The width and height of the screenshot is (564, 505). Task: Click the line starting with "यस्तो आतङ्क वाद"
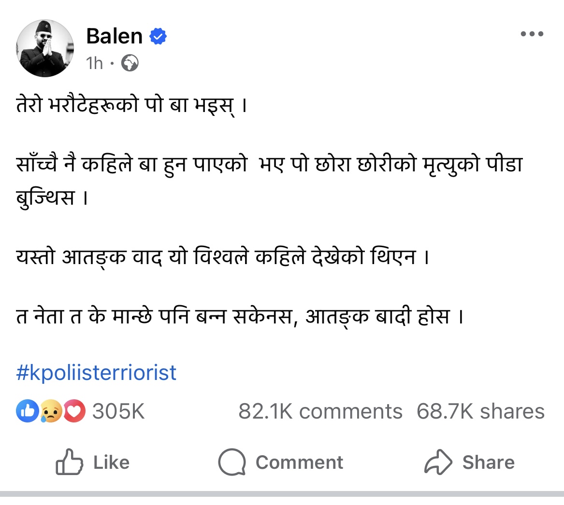coord(222,257)
